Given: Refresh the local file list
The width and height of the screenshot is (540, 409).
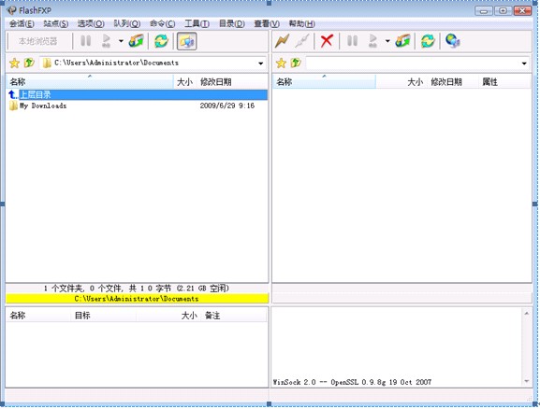Looking at the screenshot, I should (x=161, y=41).
